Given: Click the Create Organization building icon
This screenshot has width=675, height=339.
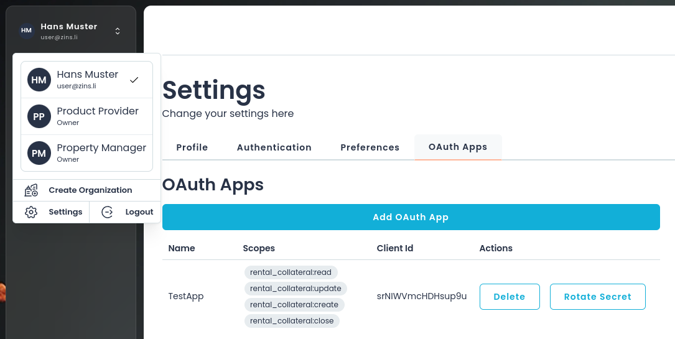Looking at the screenshot, I should pyautogui.click(x=31, y=190).
